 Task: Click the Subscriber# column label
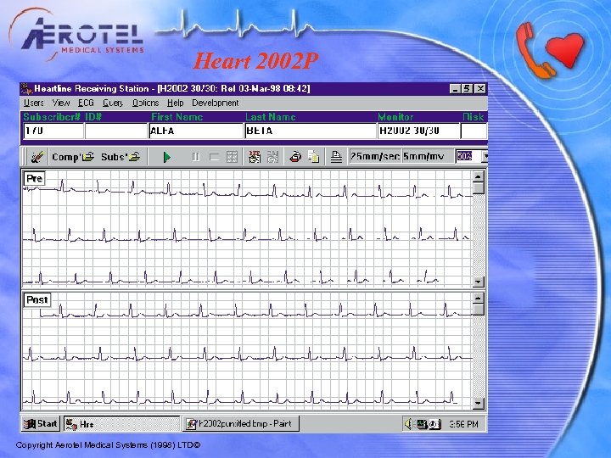[53, 117]
